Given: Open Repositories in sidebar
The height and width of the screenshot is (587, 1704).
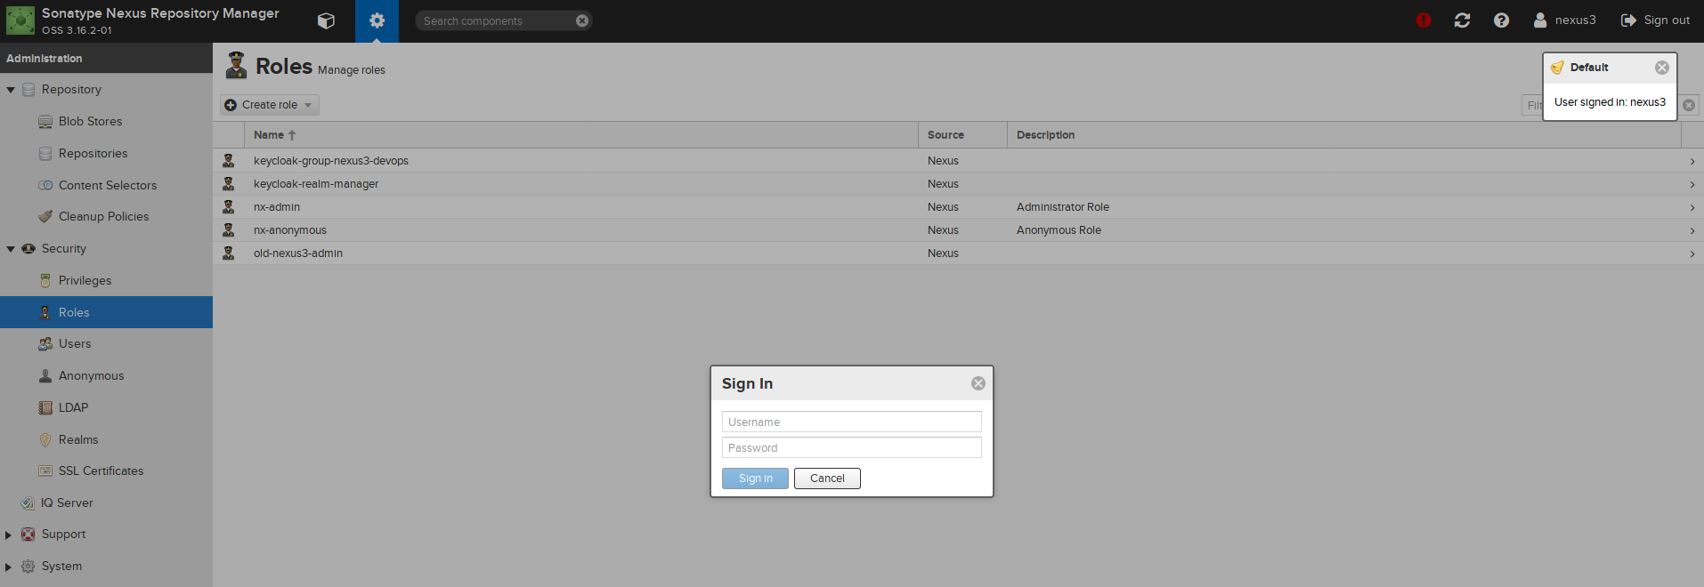Looking at the screenshot, I should [x=93, y=154].
